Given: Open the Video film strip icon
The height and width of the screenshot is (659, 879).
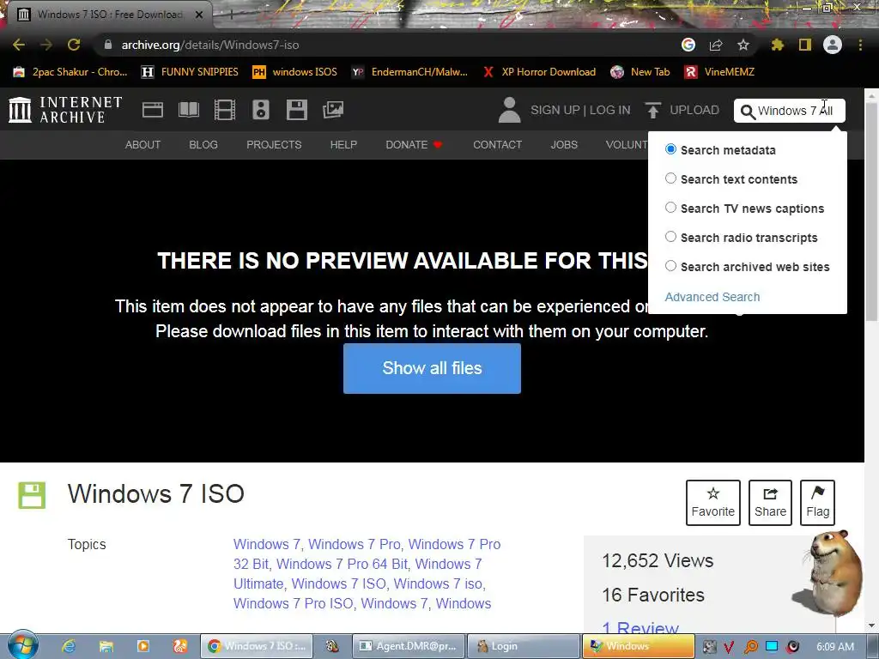Looking at the screenshot, I should [x=225, y=110].
